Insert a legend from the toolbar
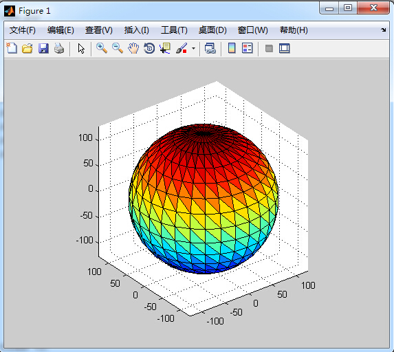The width and height of the screenshot is (394, 352). coord(248,48)
